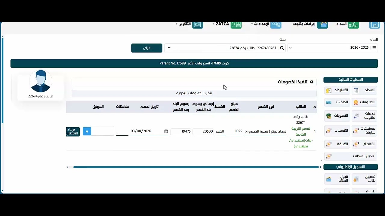Click the blue plus attachment button
The image size is (385, 216).
coord(87,131)
